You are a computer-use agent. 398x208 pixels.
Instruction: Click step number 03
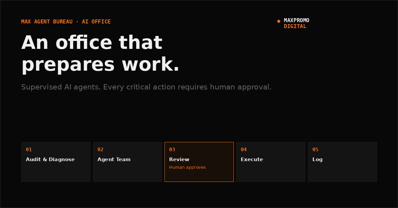click(172, 150)
